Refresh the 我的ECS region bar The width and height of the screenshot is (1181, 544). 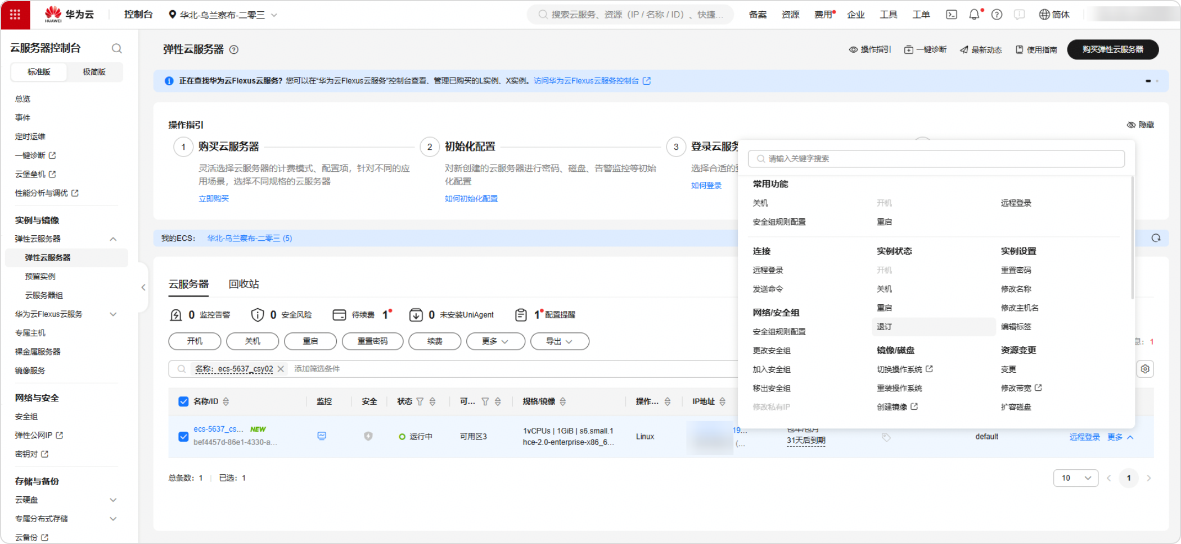pos(1156,238)
